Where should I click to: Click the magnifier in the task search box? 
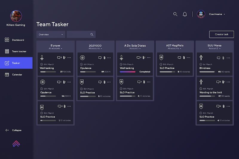pyautogui.click(x=92, y=35)
